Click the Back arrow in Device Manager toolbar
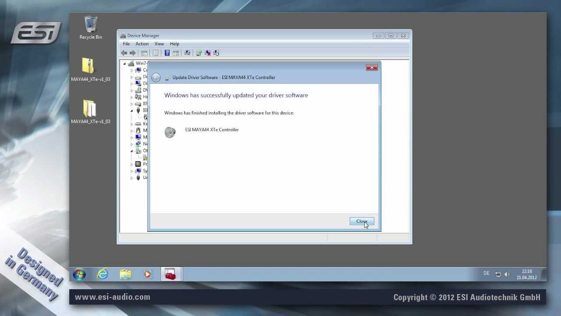 click(124, 53)
